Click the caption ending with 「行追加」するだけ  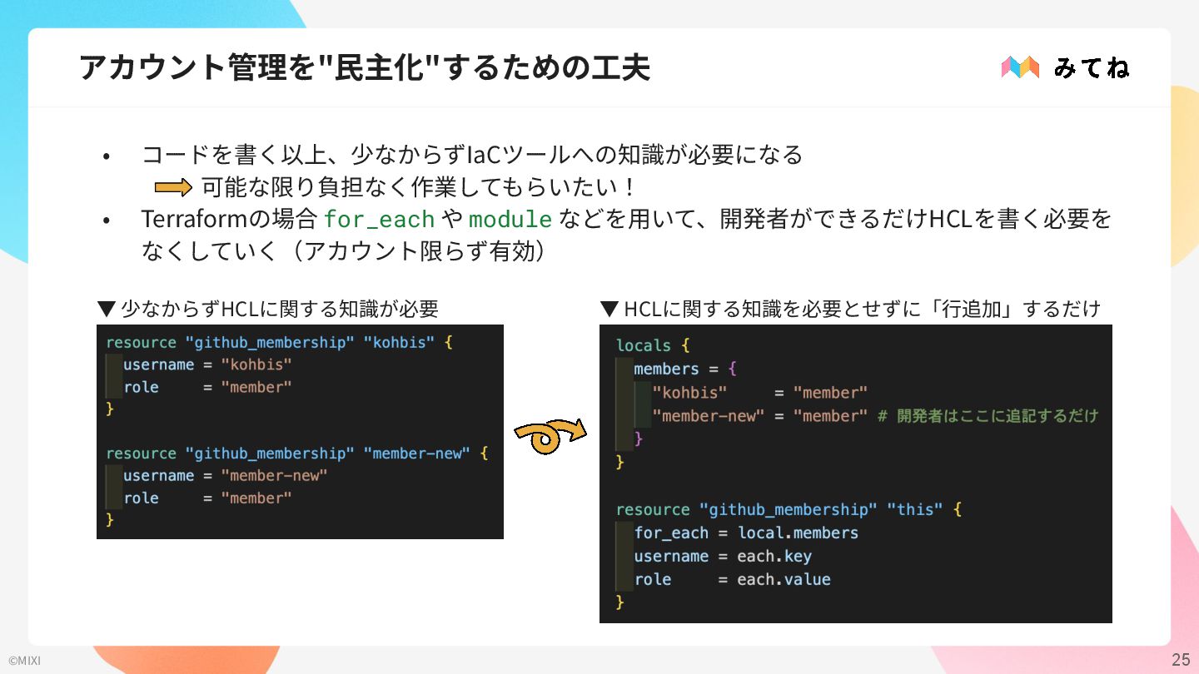(850, 309)
